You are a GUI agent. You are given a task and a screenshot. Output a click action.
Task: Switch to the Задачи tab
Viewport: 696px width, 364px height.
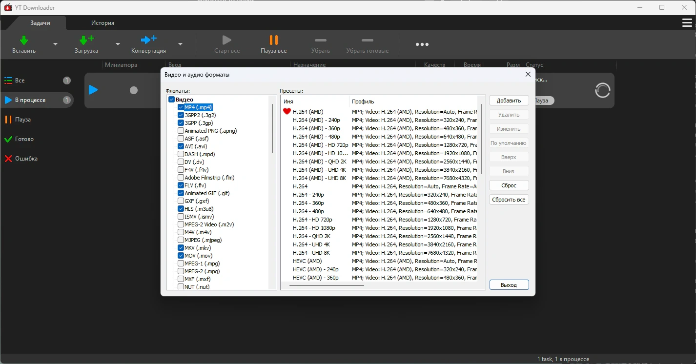click(41, 23)
